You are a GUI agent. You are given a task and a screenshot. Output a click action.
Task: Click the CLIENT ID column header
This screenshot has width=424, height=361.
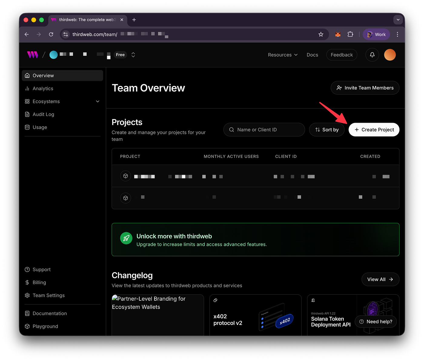click(x=286, y=157)
